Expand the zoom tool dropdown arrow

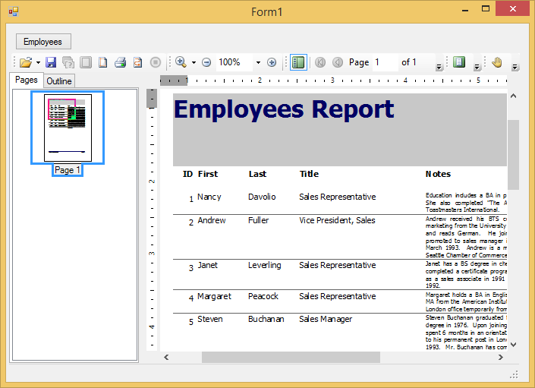pyautogui.click(x=193, y=62)
